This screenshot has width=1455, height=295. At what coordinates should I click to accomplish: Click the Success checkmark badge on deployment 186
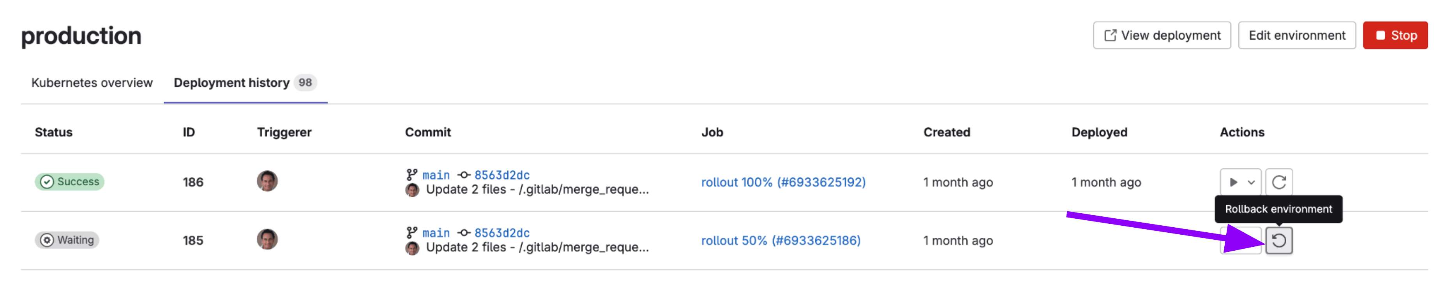pyautogui.click(x=68, y=181)
